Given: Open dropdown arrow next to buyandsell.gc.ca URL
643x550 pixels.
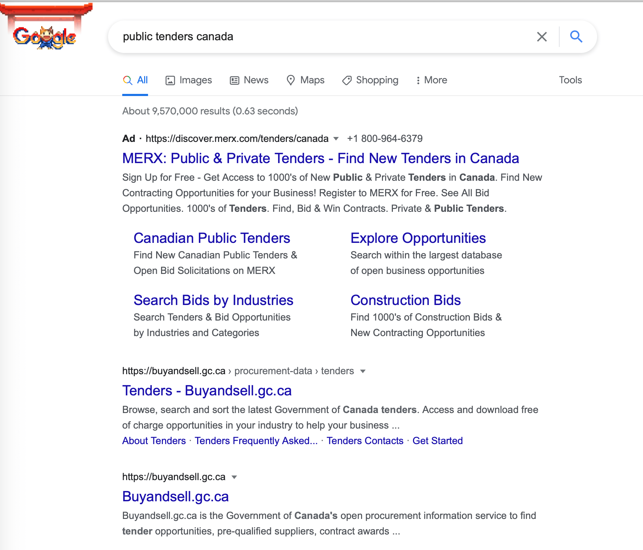Looking at the screenshot, I should click(234, 477).
